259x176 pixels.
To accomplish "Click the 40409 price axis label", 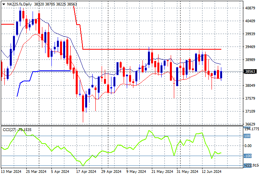I will 250,21.
